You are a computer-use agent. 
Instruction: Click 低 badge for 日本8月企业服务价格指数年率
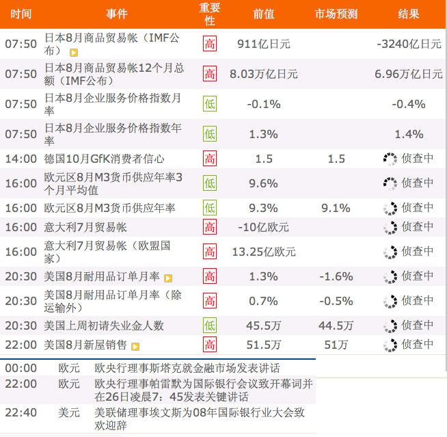click(x=210, y=134)
